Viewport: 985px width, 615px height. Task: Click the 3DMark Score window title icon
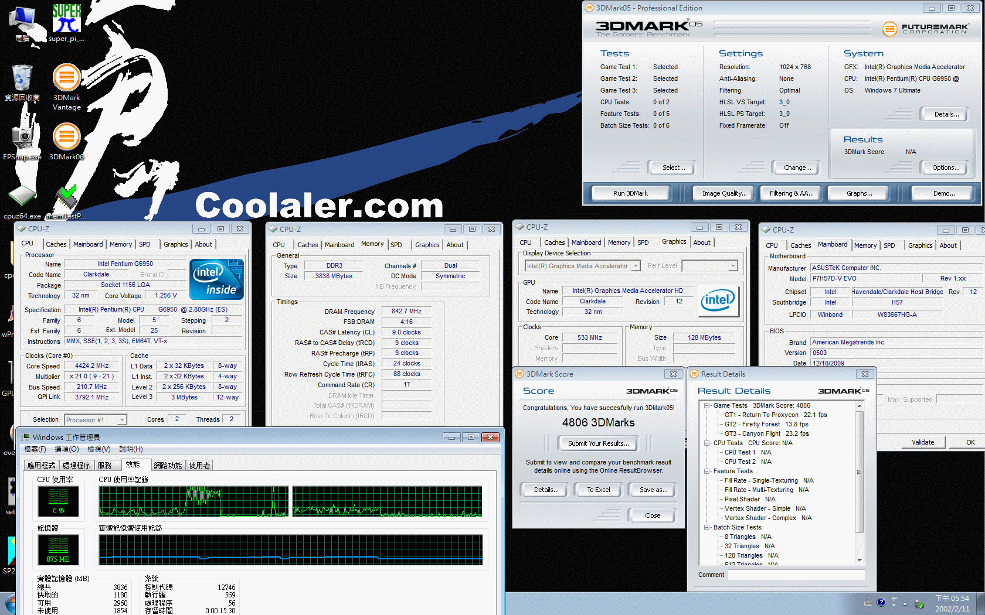click(519, 374)
